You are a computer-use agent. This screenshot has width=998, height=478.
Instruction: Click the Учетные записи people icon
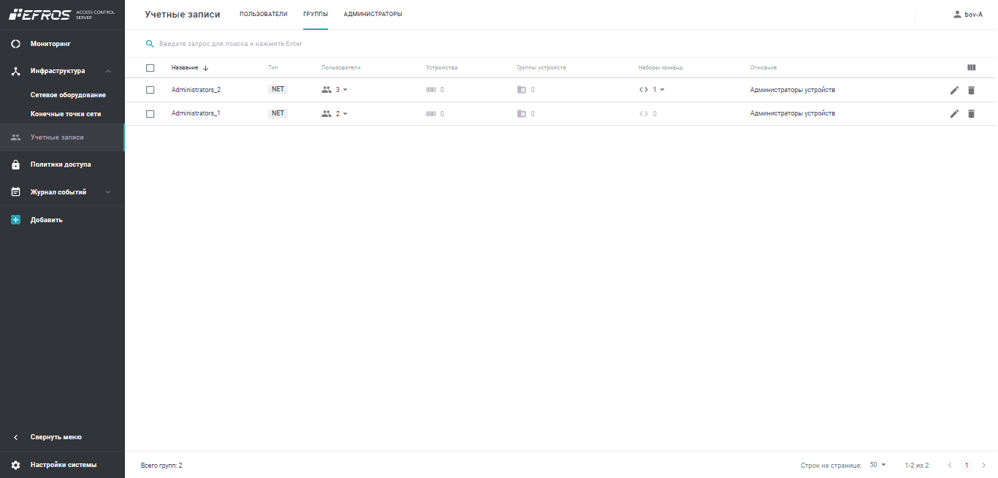(x=15, y=137)
